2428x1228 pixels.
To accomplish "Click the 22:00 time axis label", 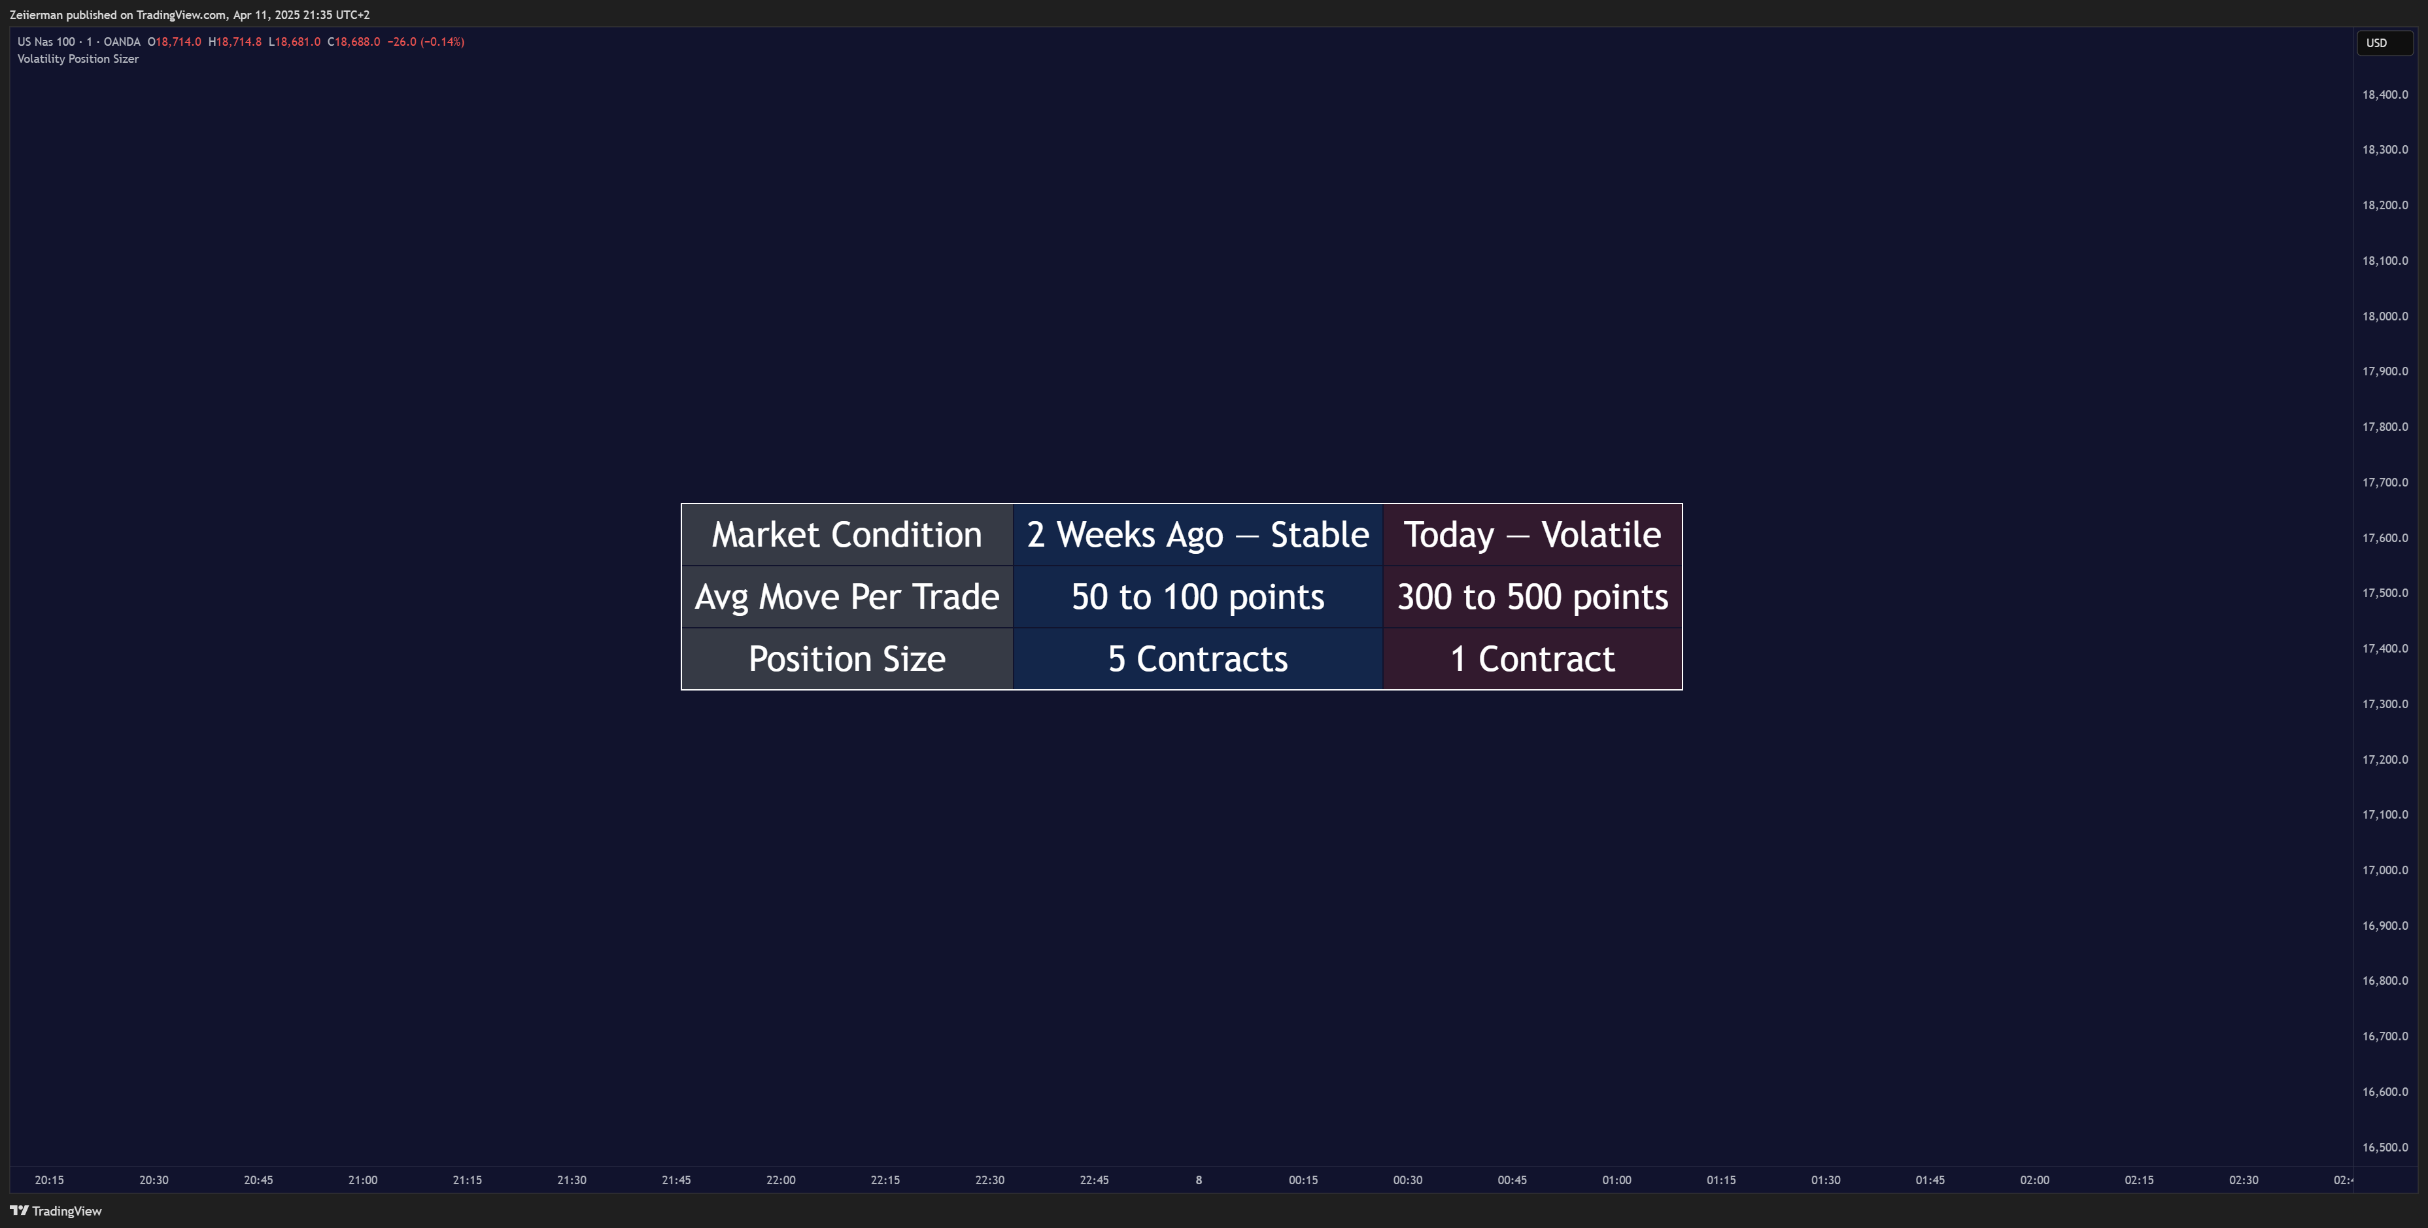I will coord(780,1180).
